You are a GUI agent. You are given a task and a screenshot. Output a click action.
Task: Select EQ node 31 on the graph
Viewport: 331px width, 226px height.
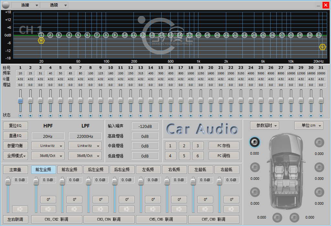click(318, 35)
